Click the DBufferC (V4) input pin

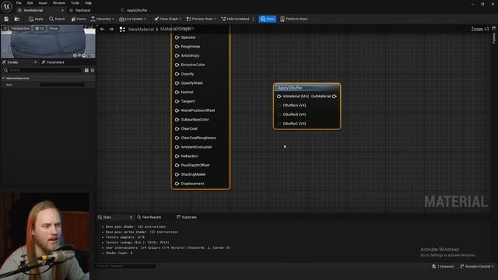tap(279, 124)
